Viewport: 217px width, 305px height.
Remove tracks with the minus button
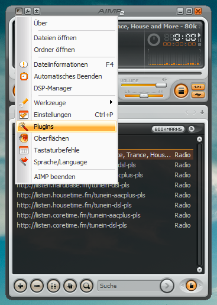pos(37,285)
